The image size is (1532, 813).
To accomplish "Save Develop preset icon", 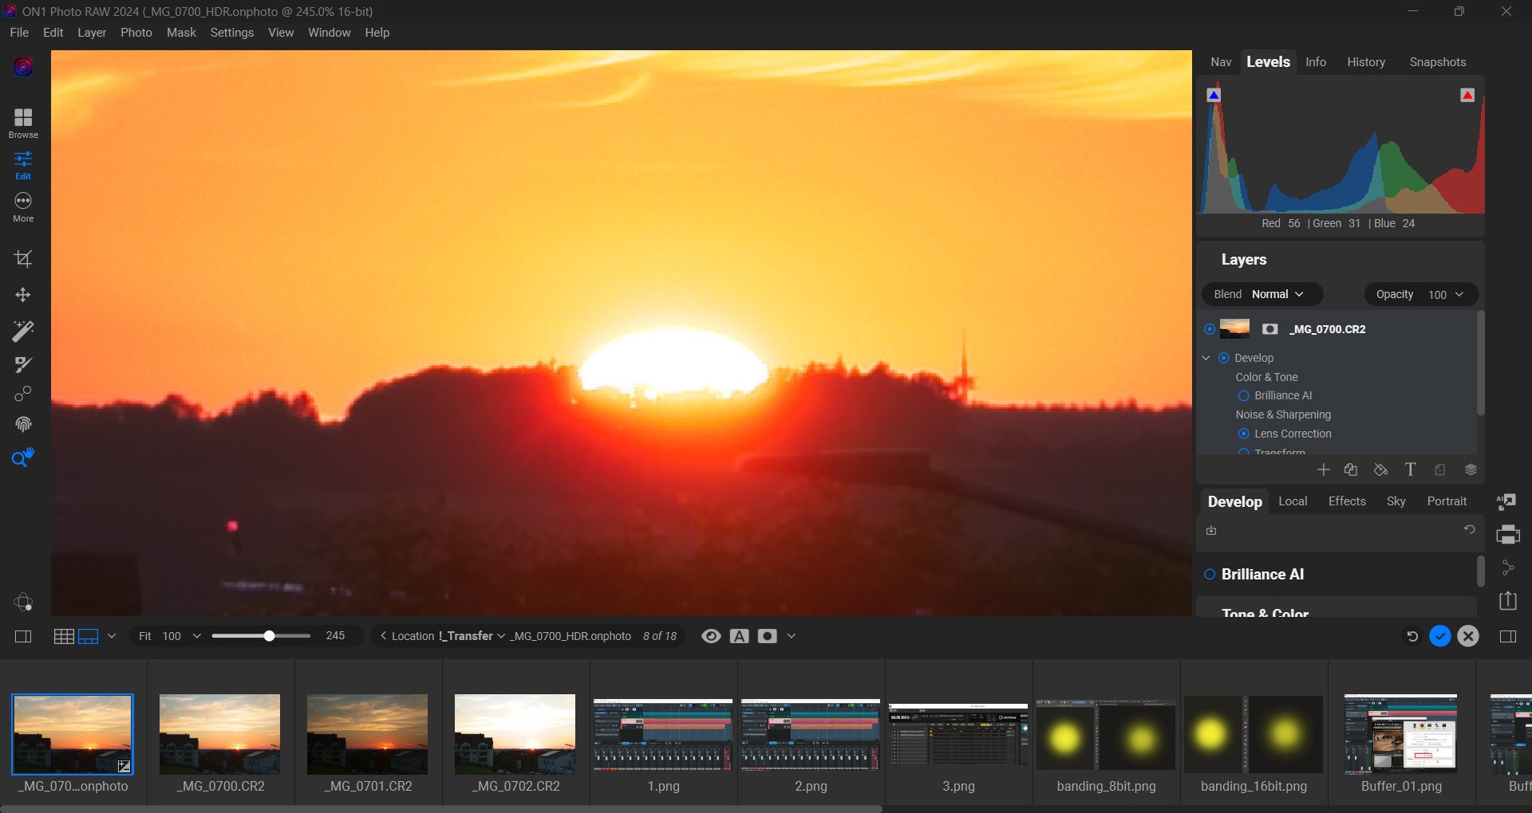I will tap(1211, 530).
